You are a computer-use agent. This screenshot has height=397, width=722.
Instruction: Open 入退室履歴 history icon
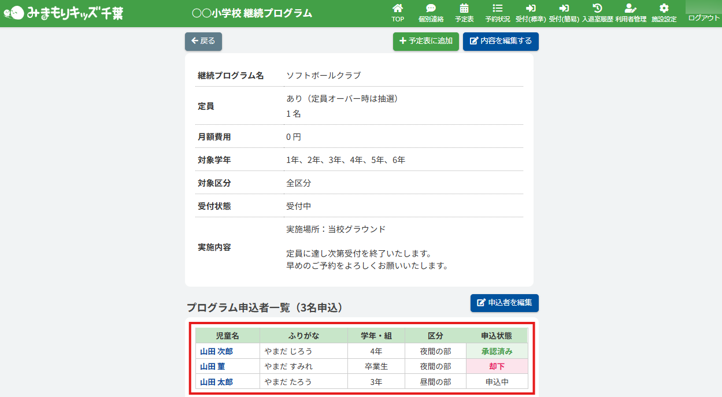[x=597, y=9]
